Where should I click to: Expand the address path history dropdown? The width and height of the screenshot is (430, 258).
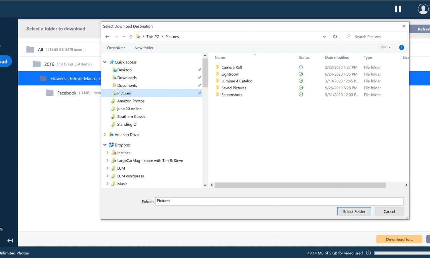(324, 37)
